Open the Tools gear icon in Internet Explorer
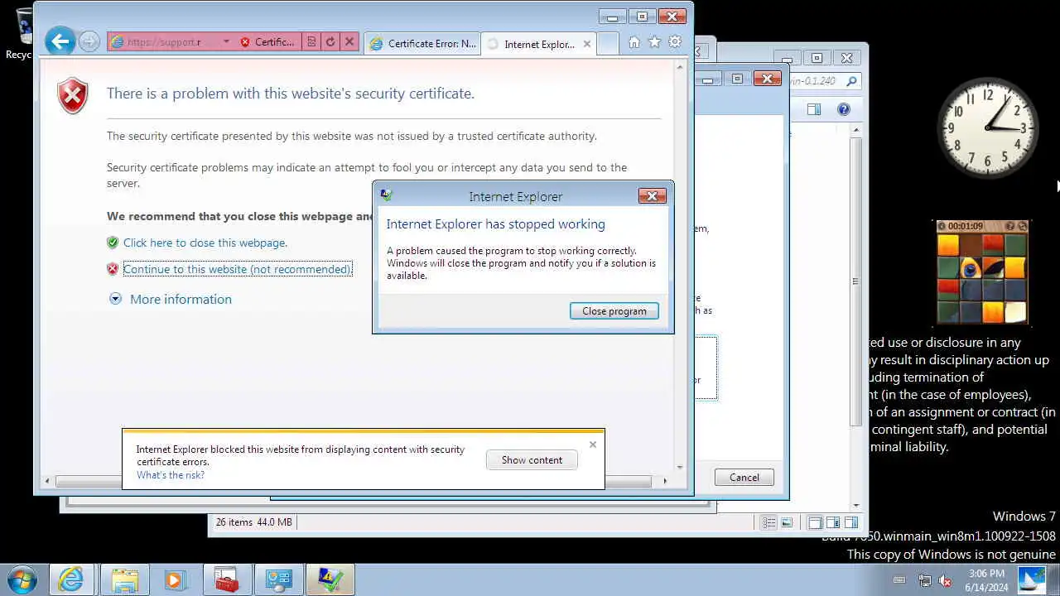Screen dimensions: 1060x596 [x=675, y=42]
